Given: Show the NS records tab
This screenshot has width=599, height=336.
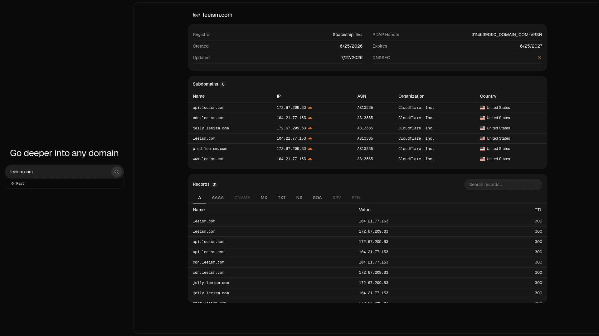Looking at the screenshot, I should 299,198.
